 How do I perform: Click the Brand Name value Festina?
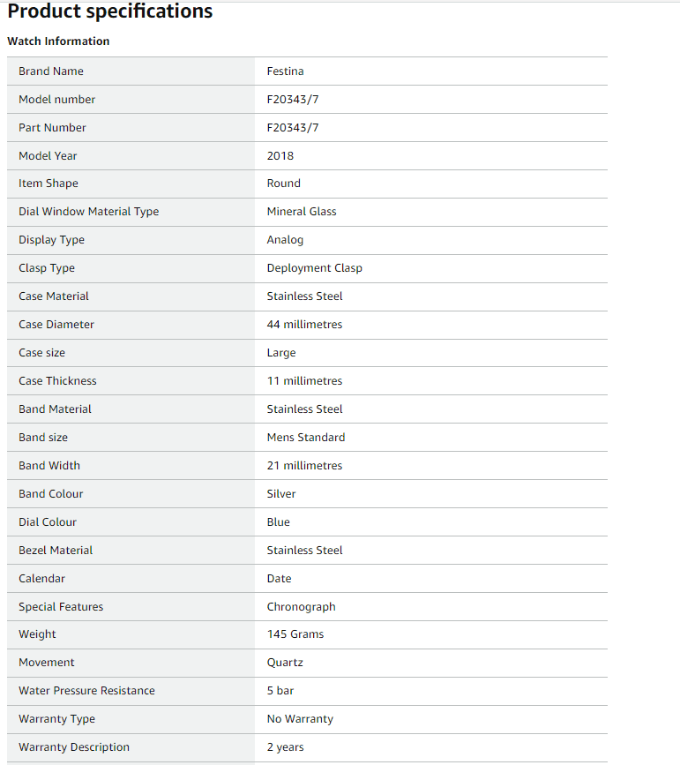pyautogui.click(x=285, y=71)
